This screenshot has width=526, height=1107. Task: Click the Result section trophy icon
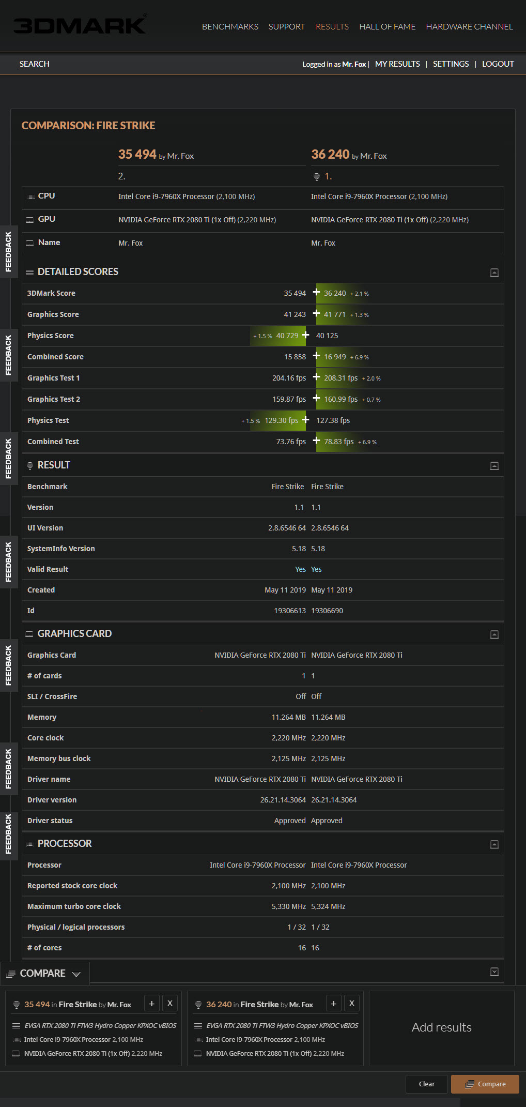click(30, 465)
